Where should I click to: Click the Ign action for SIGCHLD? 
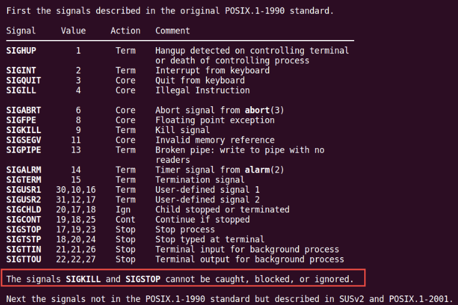pos(123,210)
